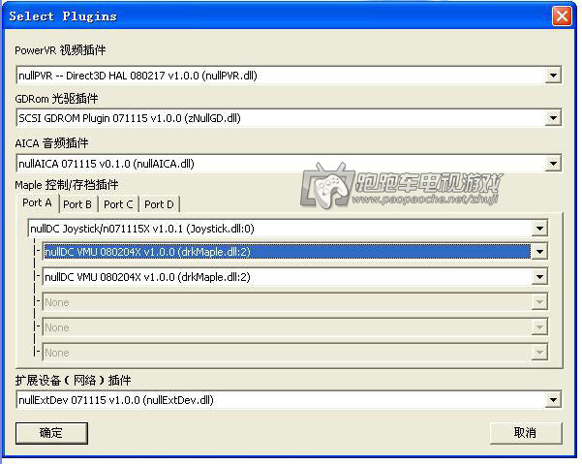Open the nullDC Joystick plugin dropdown arrow
Screen dimensions: 582x464
[x=539, y=229]
